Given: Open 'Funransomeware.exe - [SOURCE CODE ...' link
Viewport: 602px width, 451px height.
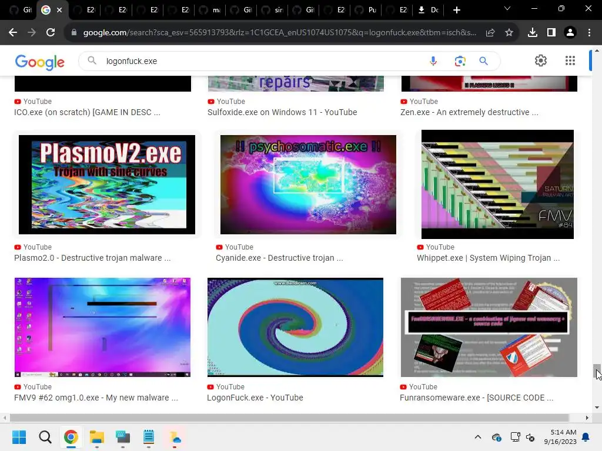Looking at the screenshot, I should (x=476, y=398).
